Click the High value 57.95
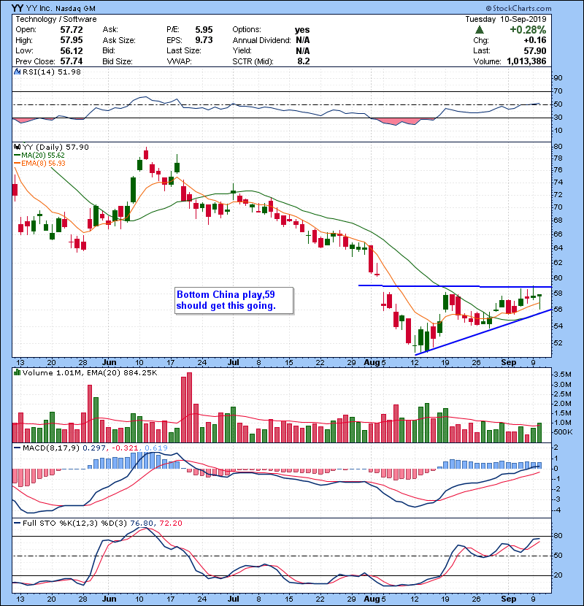Screen dimensions: 584x606 point(72,40)
